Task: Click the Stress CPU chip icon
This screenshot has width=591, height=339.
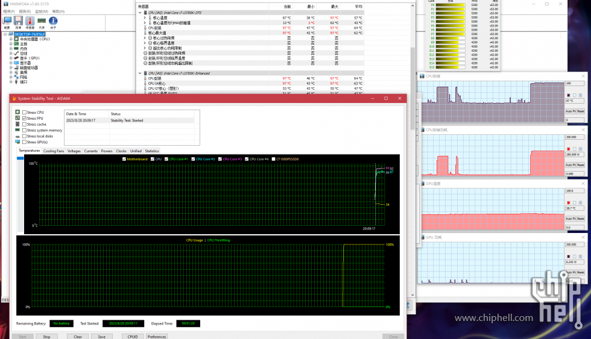Action: (x=17, y=112)
